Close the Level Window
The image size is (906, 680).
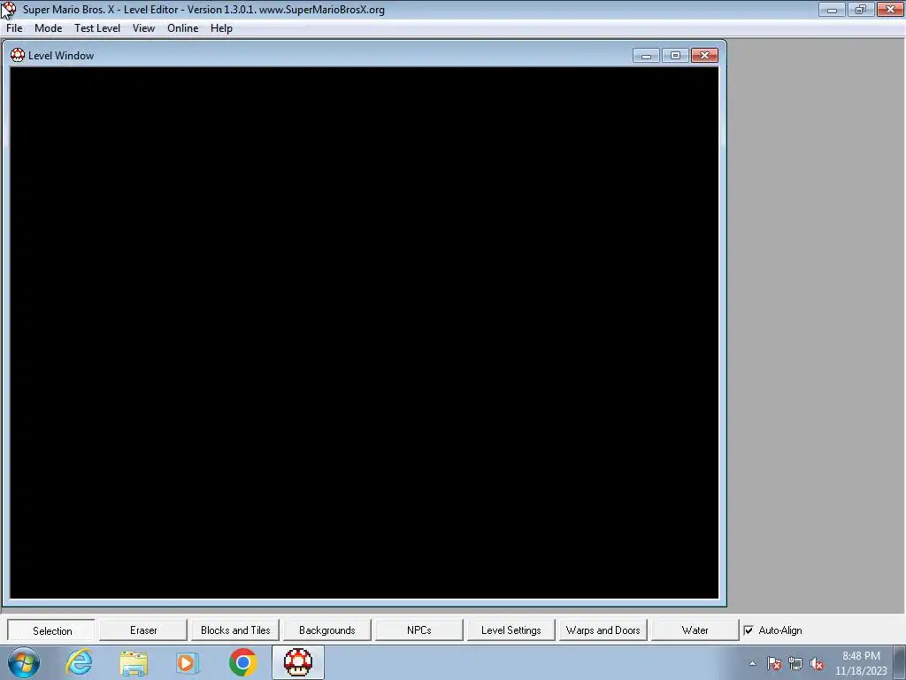click(x=704, y=56)
